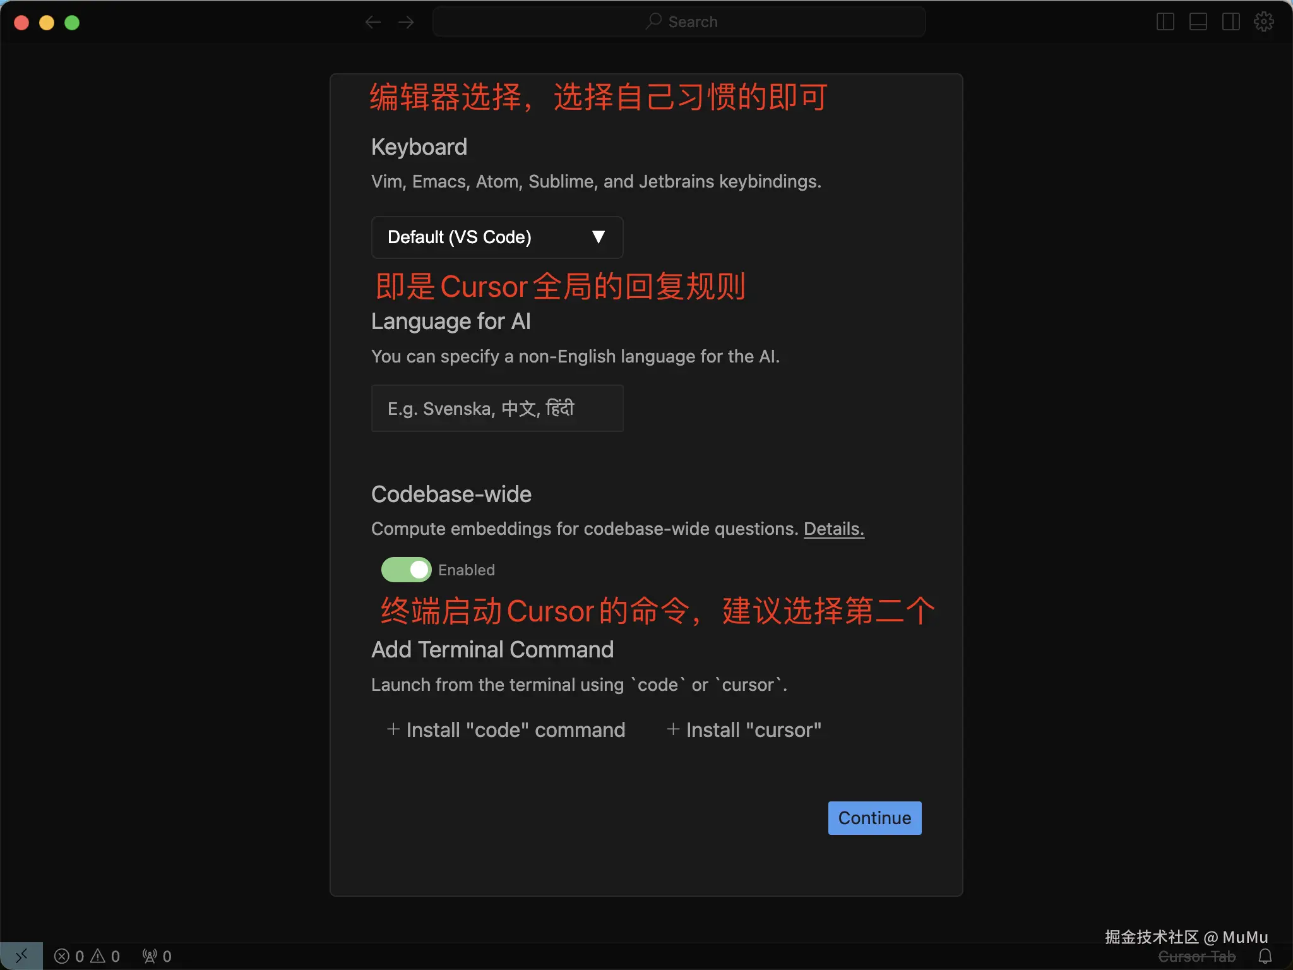
Task: Open the errors and warnings indicator
Action: pyautogui.click(x=87, y=956)
